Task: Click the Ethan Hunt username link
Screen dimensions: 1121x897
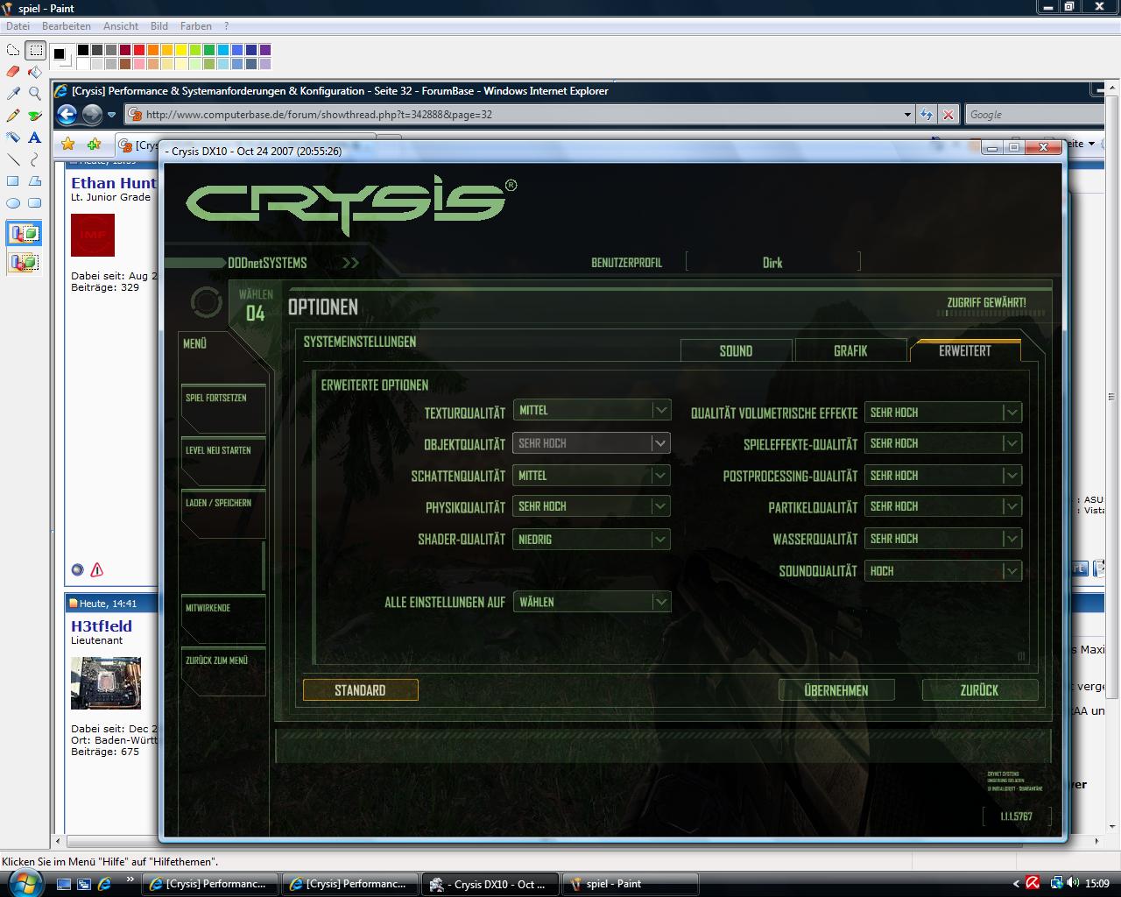Action: coord(114,183)
